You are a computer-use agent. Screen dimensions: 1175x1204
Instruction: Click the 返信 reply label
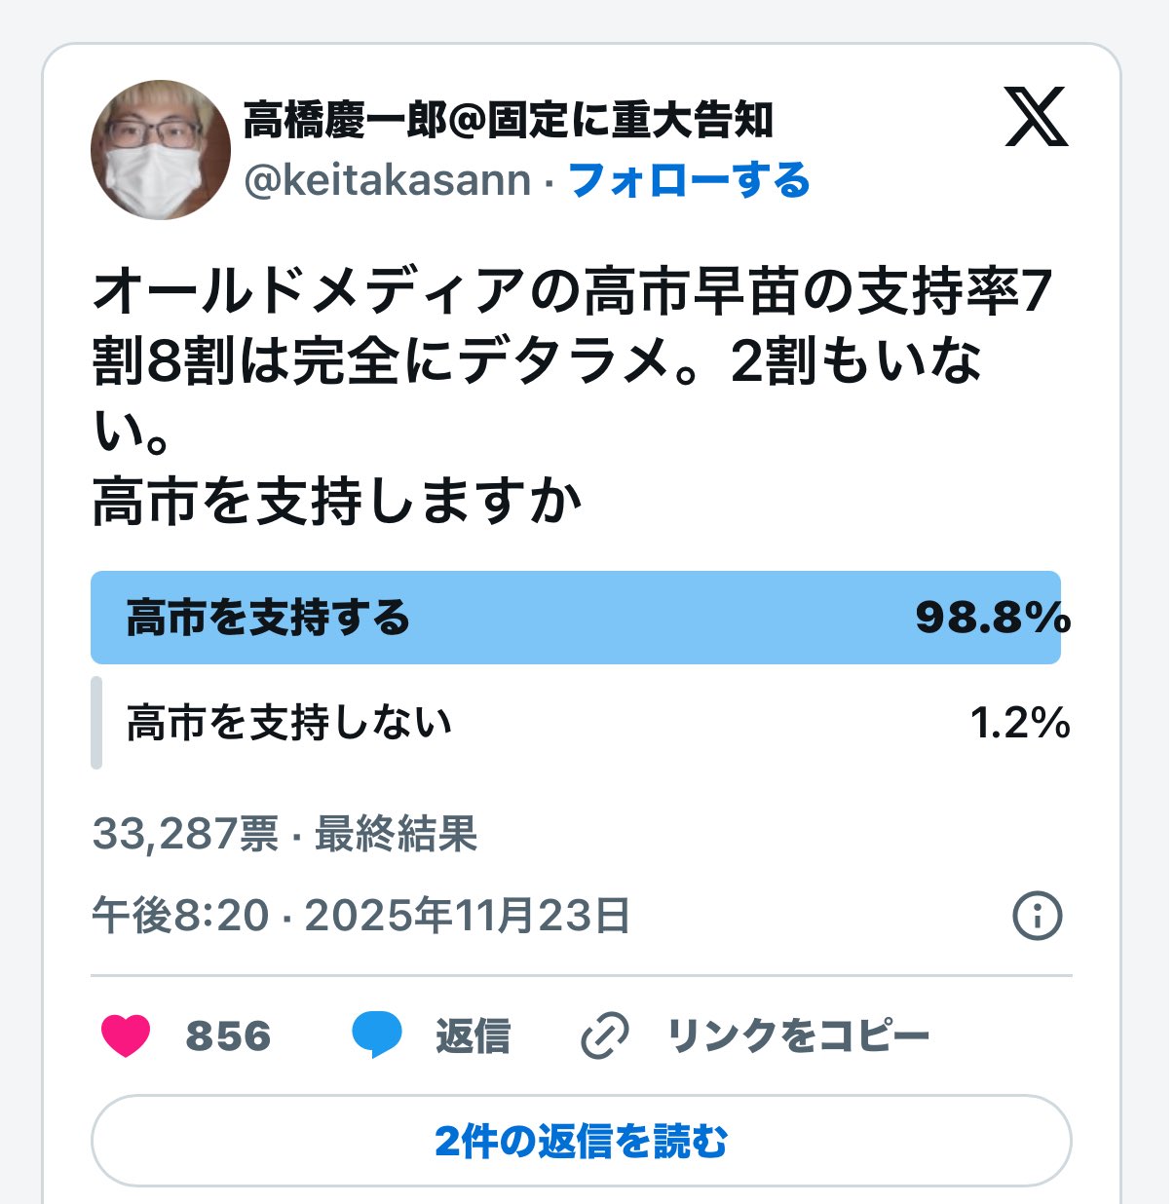473,1035
